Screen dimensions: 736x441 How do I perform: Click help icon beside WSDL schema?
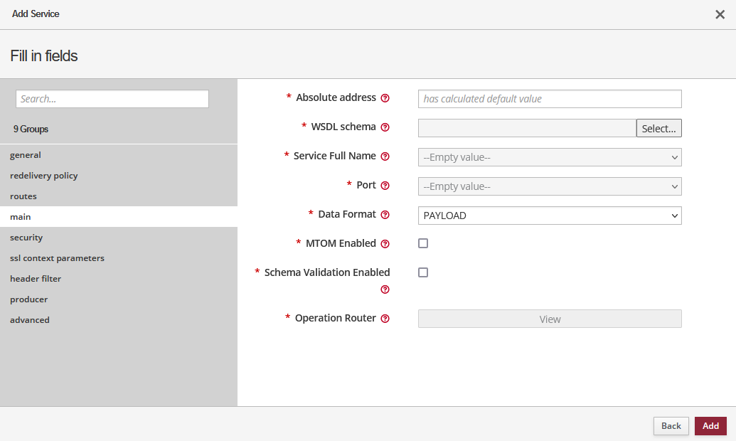point(385,127)
